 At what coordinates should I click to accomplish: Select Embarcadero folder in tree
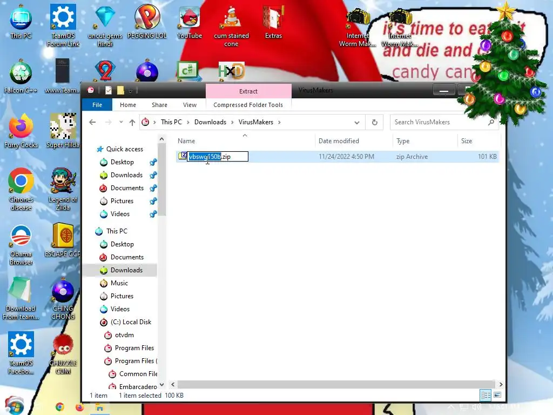(x=138, y=386)
